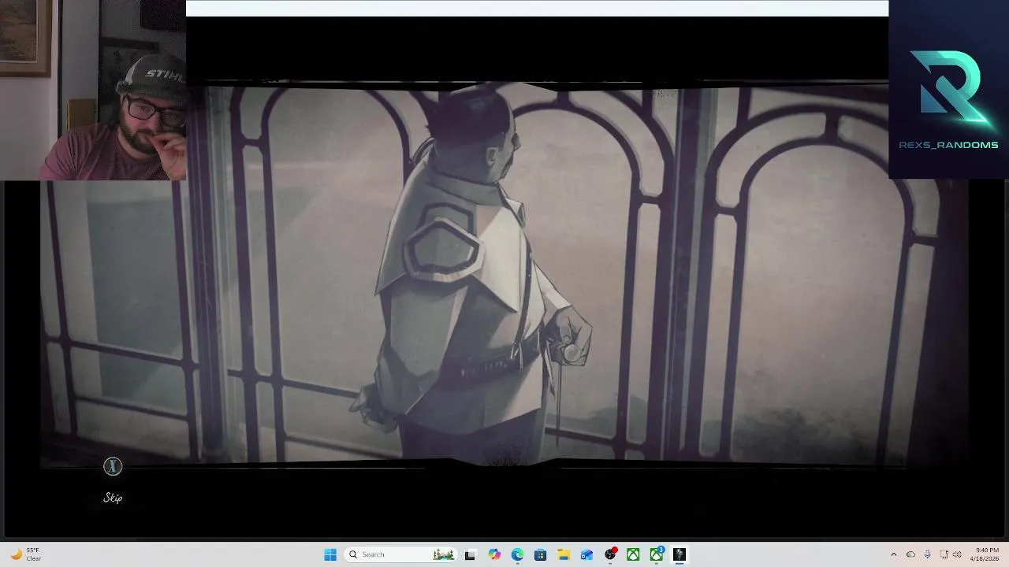The image size is (1009, 567).
Task: Click the Skip label under the prompt
Action: (113, 498)
